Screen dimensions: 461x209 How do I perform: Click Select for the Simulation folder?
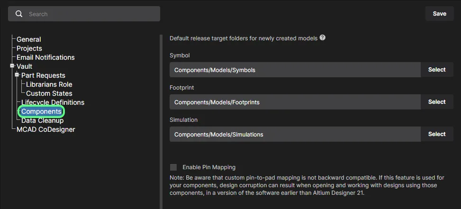(x=437, y=134)
